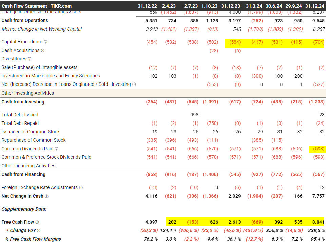Click Free Cash Flow value 8.841
The width and height of the screenshot is (326, 246).
coord(318,222)
